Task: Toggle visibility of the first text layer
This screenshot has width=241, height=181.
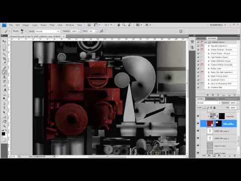Action: click(x=198, y=131)
